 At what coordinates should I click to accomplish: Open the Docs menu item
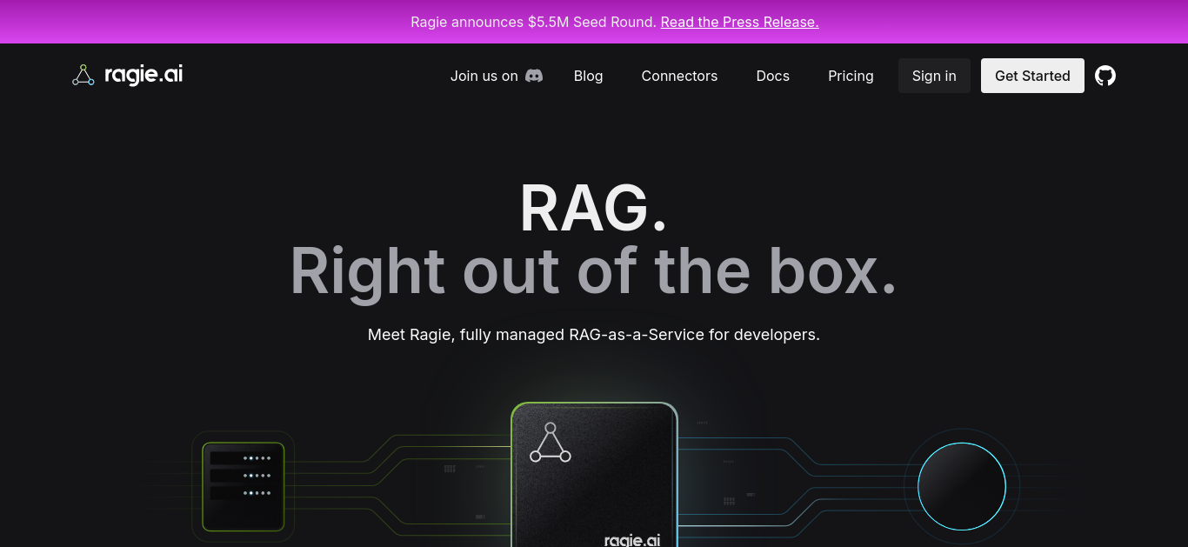tap(772, 76)
